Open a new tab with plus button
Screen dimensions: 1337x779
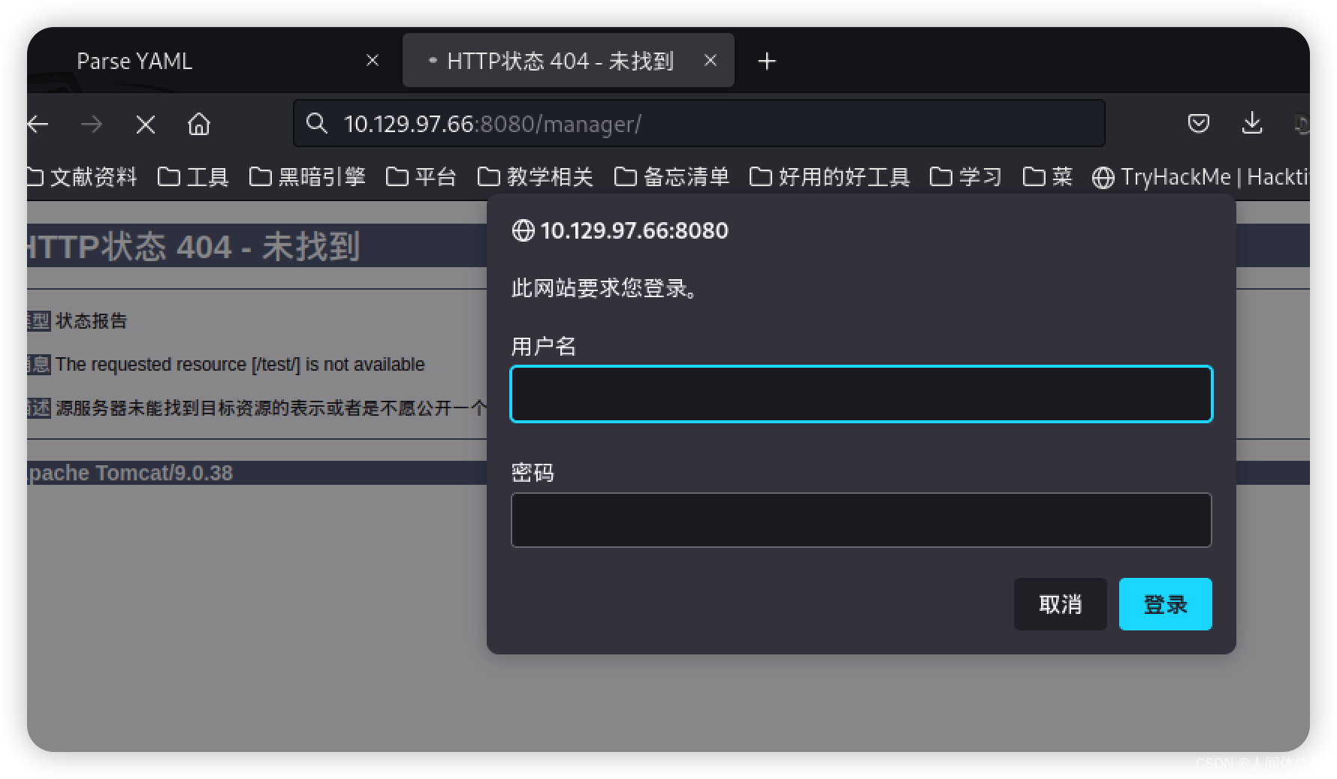[x=767, y=61]
